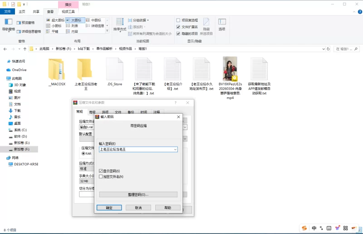The width and height of the screenshot is (363, 234).
Task: Click 取消 button in password dialog
Action: [138, 208]
